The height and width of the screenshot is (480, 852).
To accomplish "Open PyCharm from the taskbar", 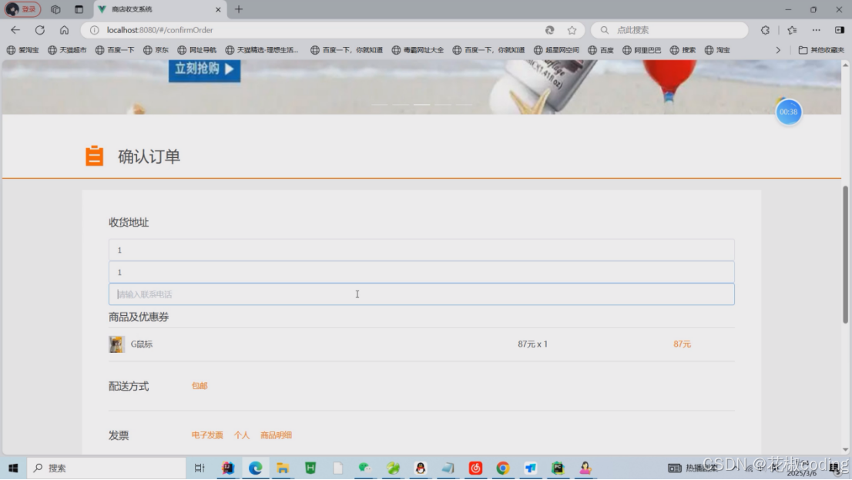I will point(558,468).
